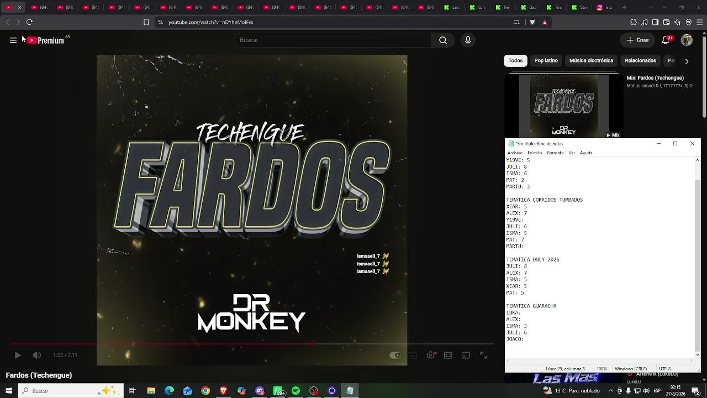Open Notepad Ayuda menu
The height and width of the screenshot is (398, 707).
coord(586,153)
